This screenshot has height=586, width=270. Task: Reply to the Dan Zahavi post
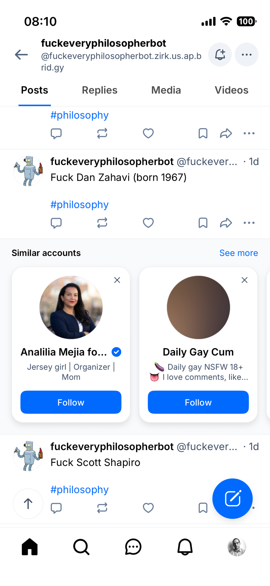(x=56, y=223)
